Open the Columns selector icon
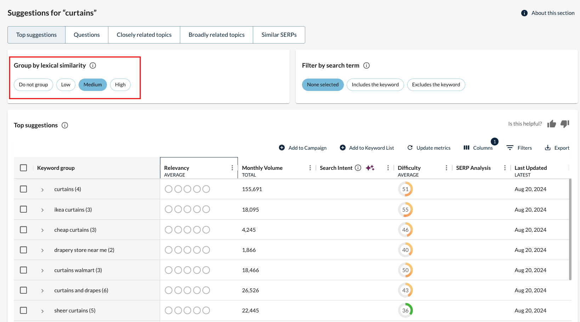The width and height of the screenshot is (580, 322). click(x=467, y=148)
